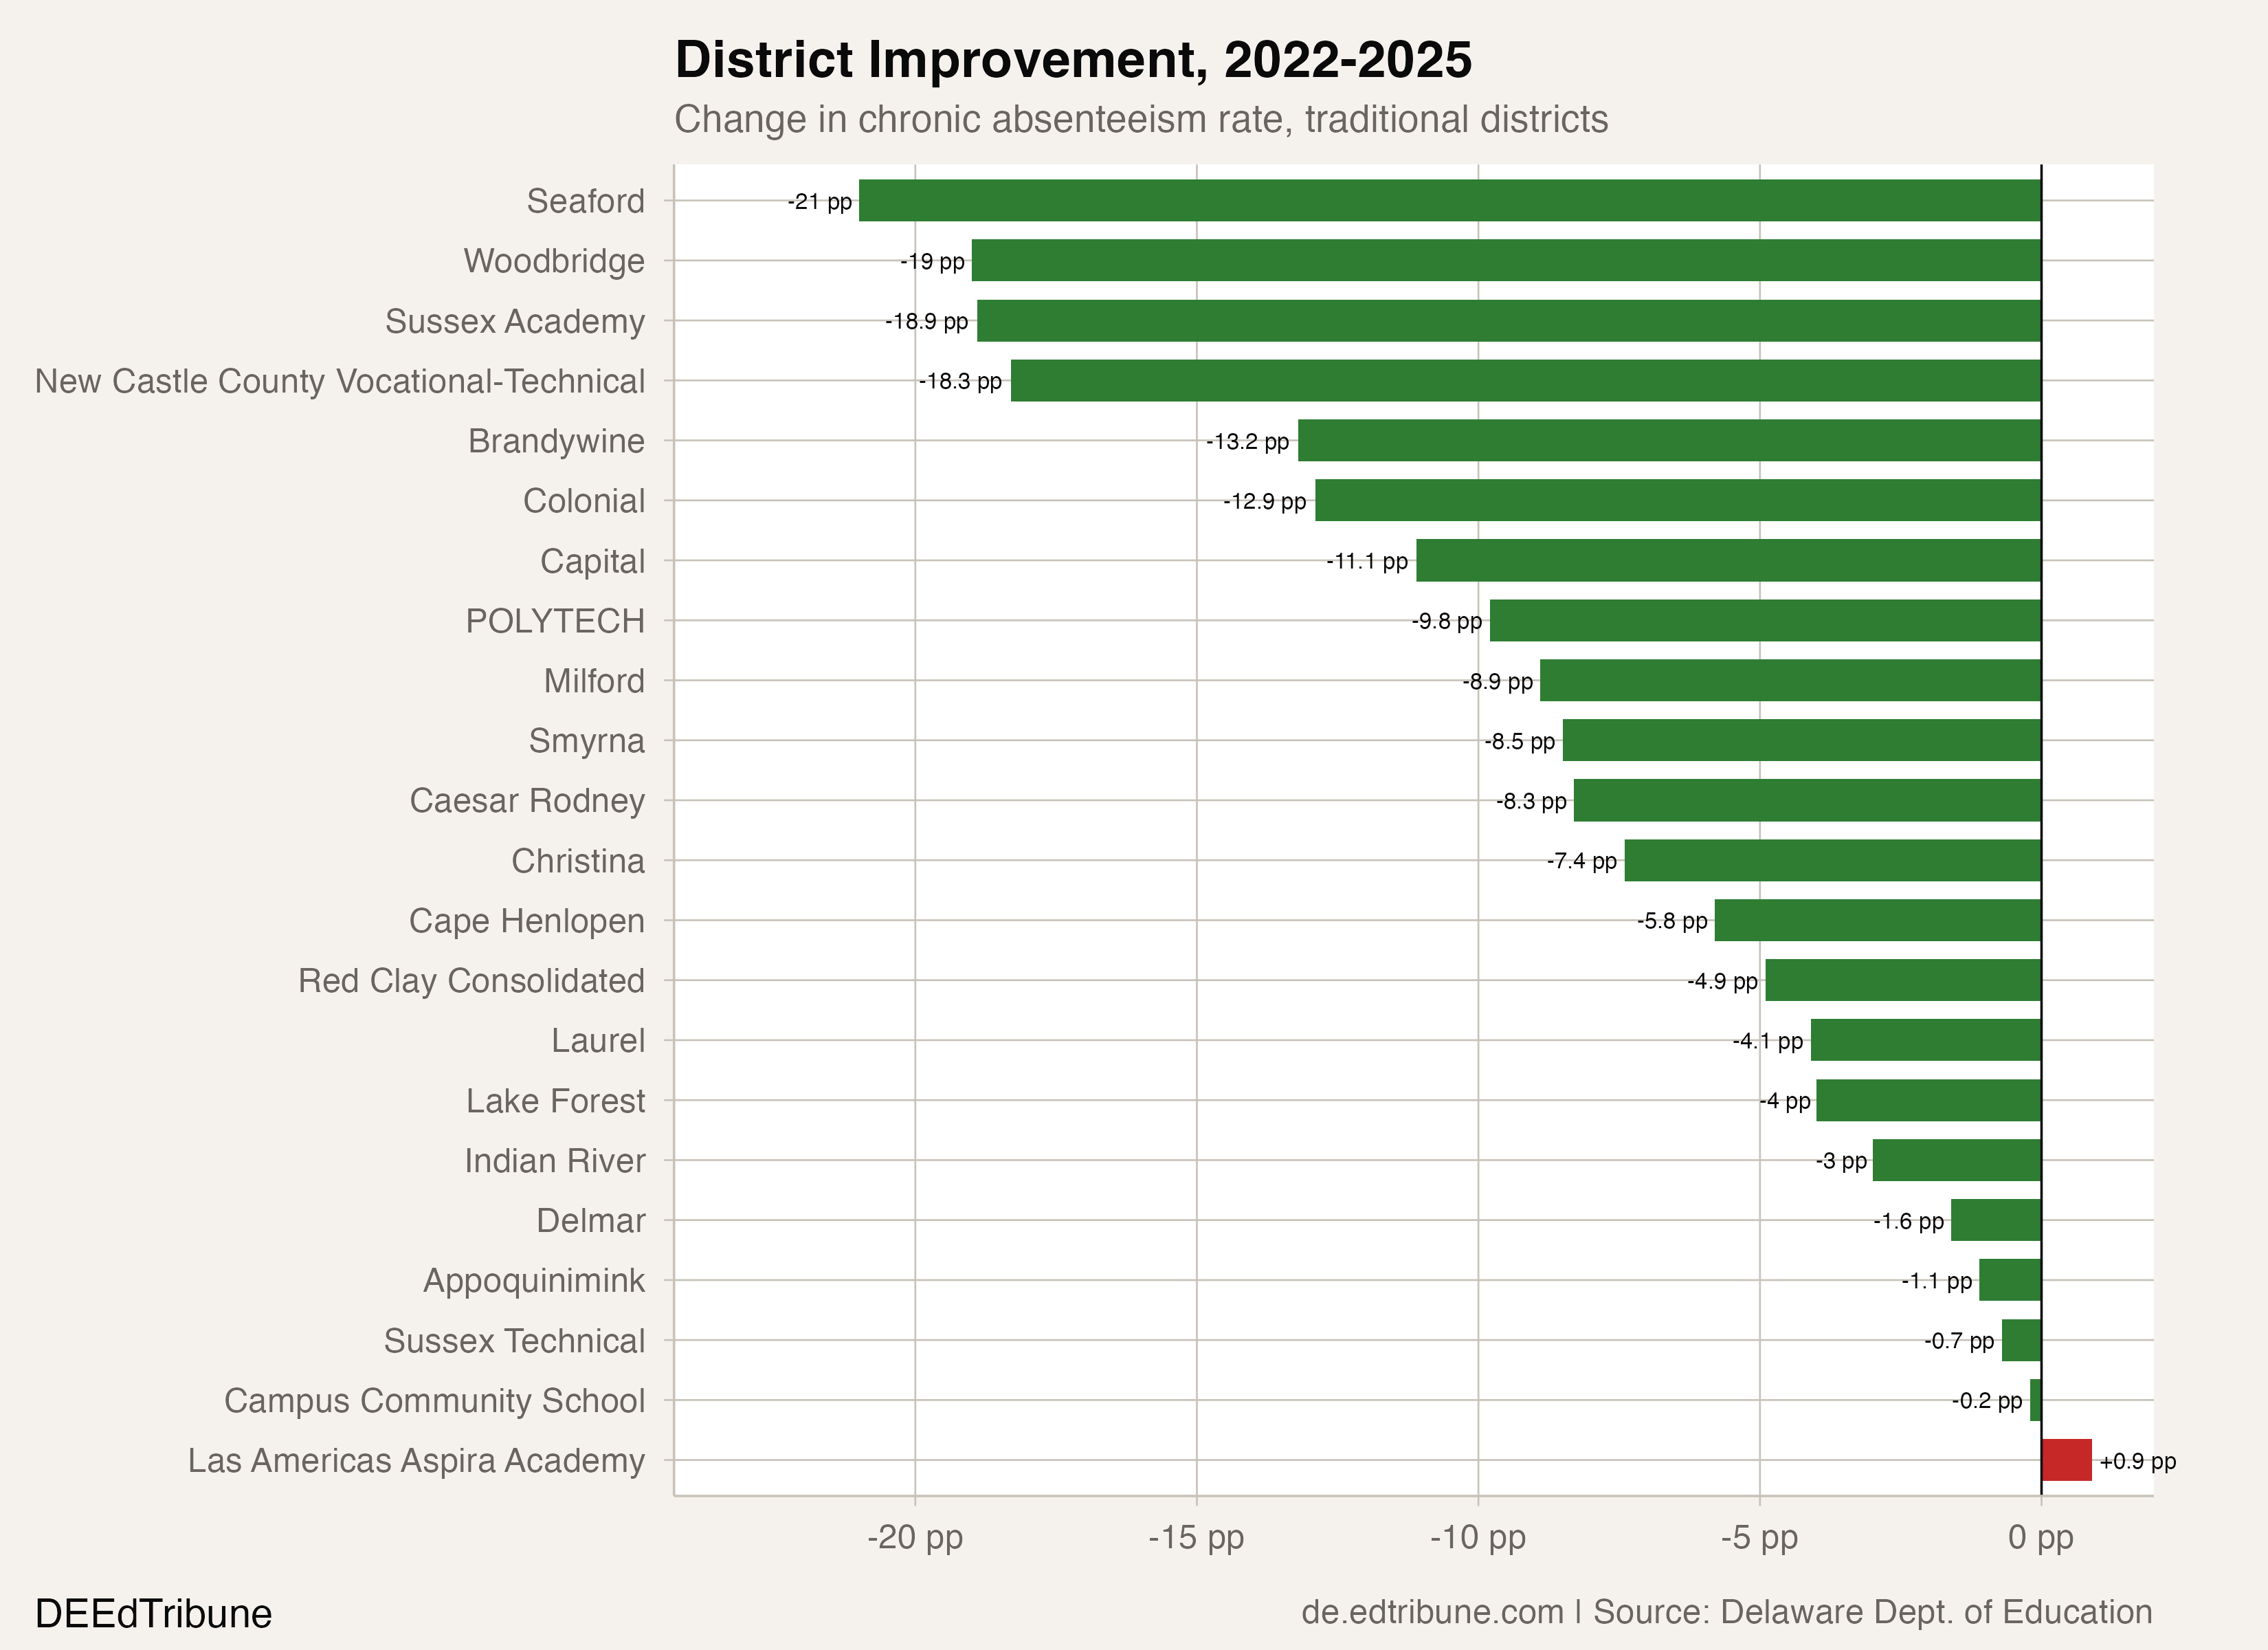Click the New Castle County Vocational-Technical label
Image resolution: width=2268 pixels, height=1650 pixels.
click(340, 382)
